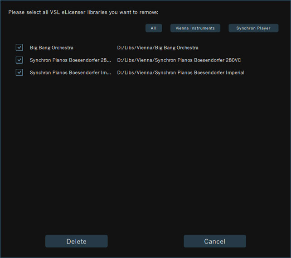Click the D:/Libs/Vienna/Big Bang Orchestra path
291x258 pixels.
pos(157,48)
